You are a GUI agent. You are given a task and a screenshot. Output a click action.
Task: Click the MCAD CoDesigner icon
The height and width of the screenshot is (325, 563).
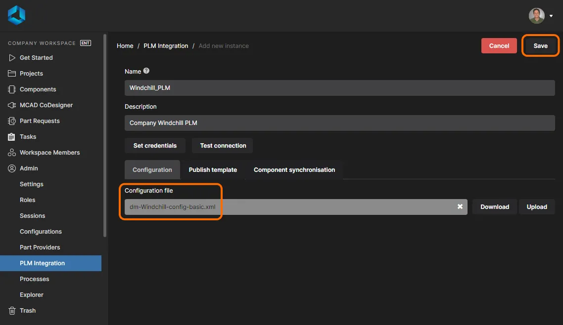12,105
